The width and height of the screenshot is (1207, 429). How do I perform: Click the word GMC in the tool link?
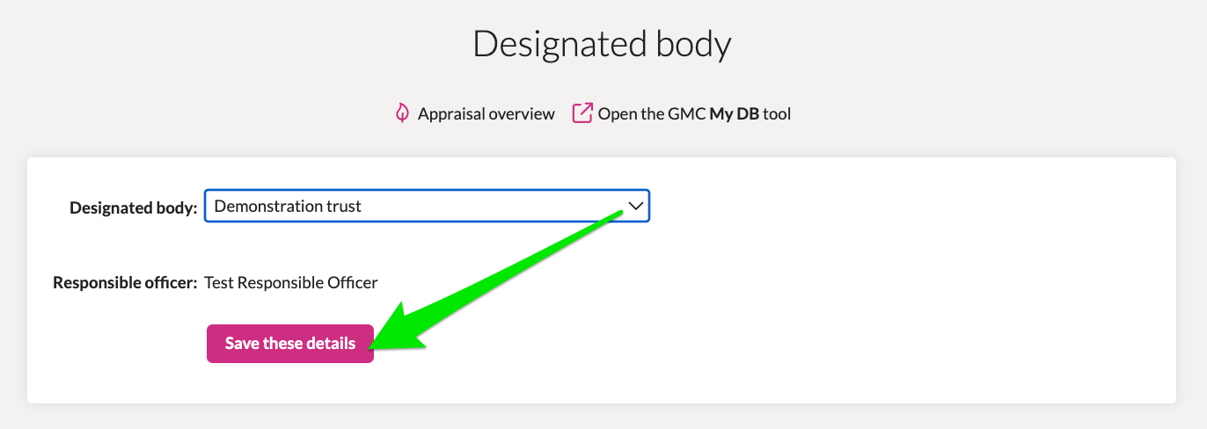pos(691,113)
